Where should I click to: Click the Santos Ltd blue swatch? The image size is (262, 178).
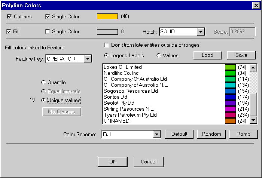tap(230, 97)
